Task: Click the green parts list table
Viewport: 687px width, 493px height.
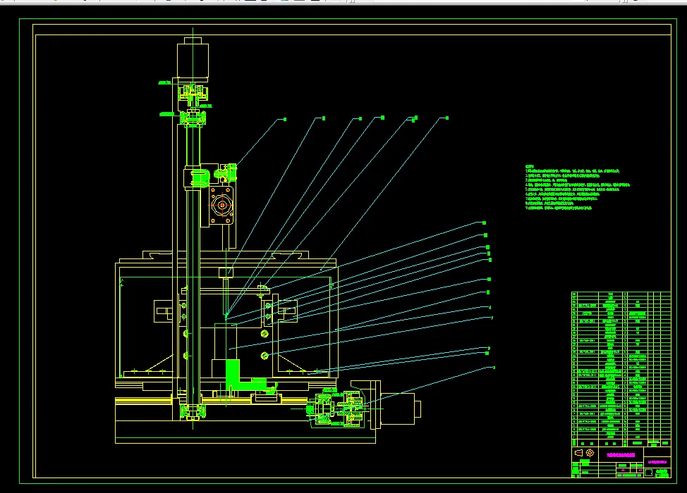Action: [621, 369]
